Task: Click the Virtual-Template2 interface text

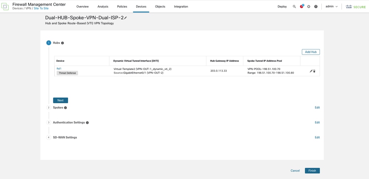Action: (x=143, y=69)
